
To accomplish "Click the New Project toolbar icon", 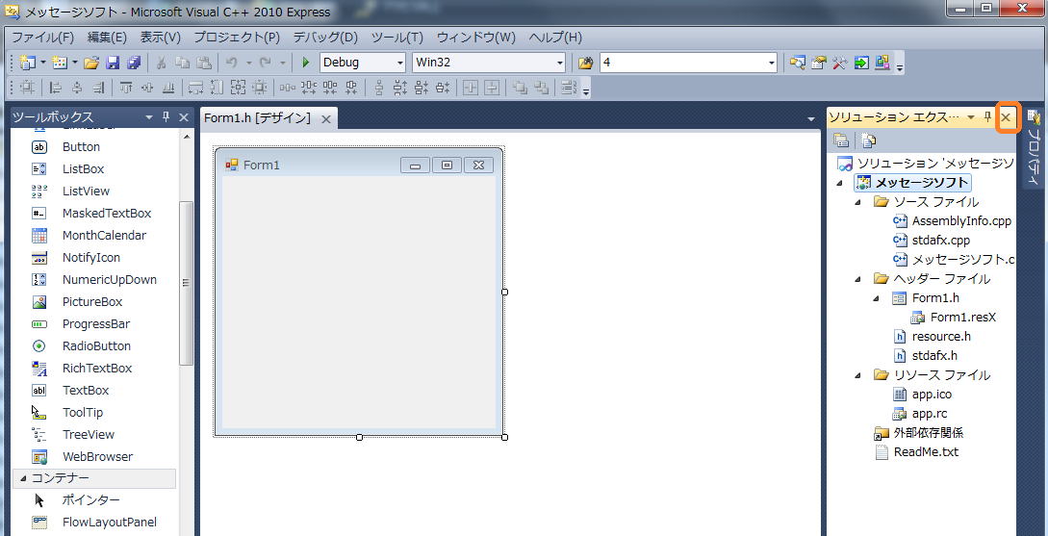I will 27,63.
